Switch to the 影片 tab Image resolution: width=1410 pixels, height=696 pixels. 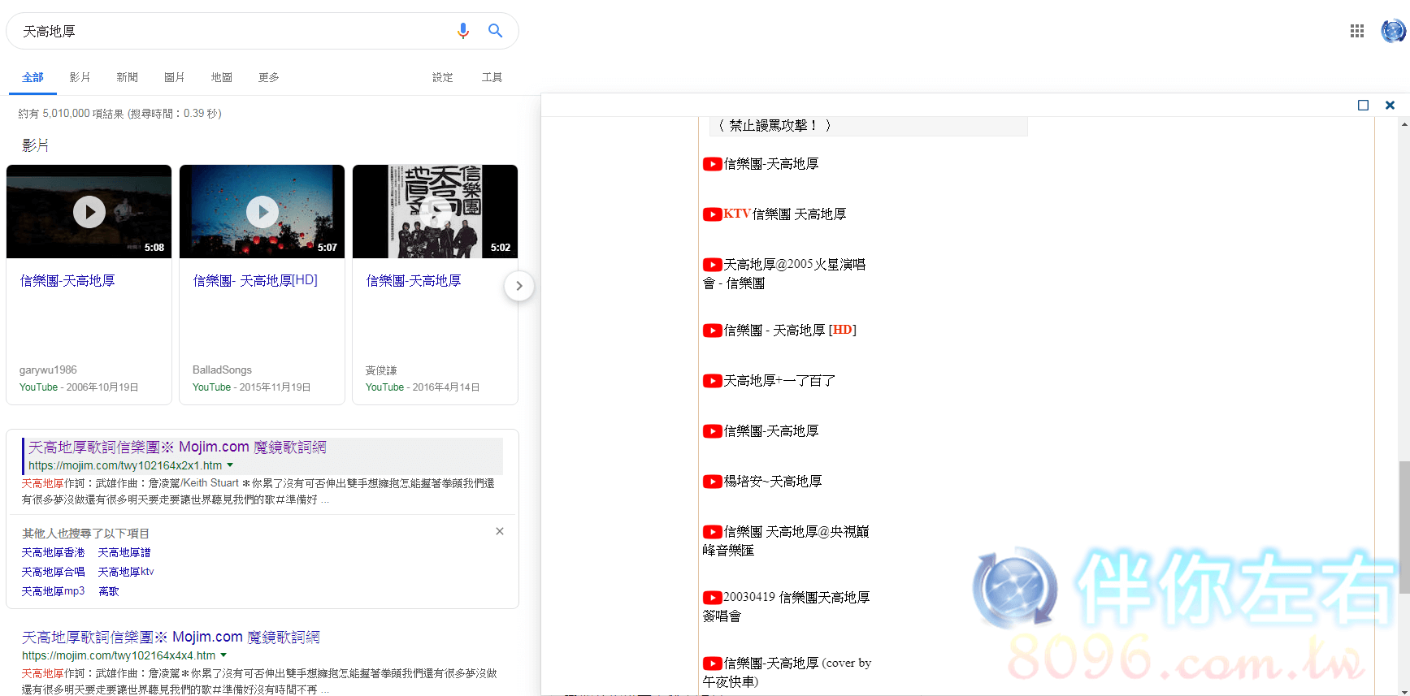point(80,77)
